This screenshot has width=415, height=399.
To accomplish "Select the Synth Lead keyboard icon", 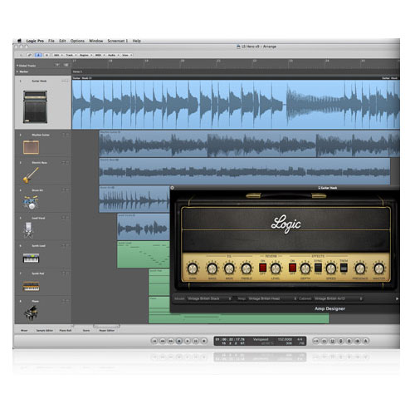I will 31,258.
